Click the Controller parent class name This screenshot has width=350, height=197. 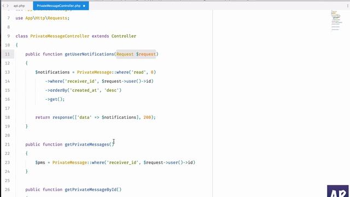tap(124, 36)
